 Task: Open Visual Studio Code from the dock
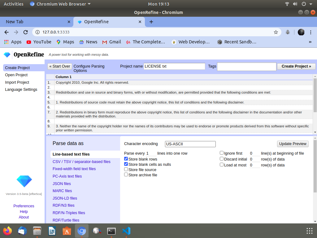coord(126,231)
